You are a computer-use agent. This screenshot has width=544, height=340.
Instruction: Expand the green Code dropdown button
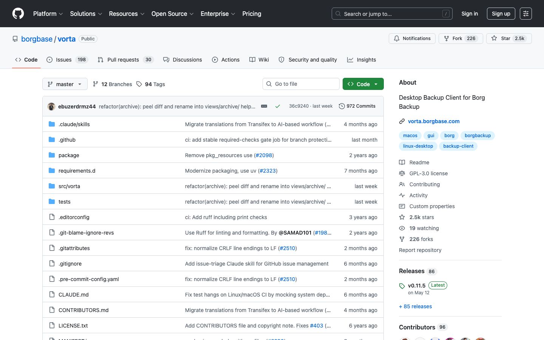363,84
